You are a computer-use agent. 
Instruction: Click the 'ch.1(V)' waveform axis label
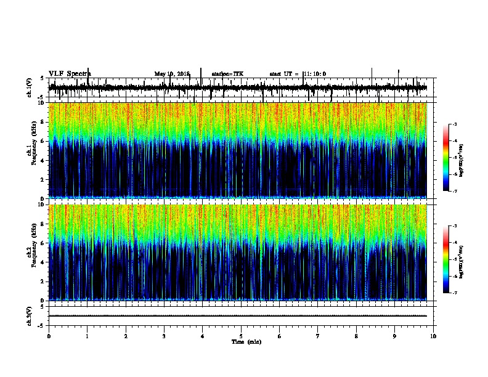click(x=30, y=87)
